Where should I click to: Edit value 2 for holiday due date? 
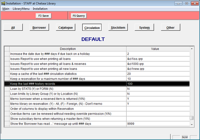(158, 54)
